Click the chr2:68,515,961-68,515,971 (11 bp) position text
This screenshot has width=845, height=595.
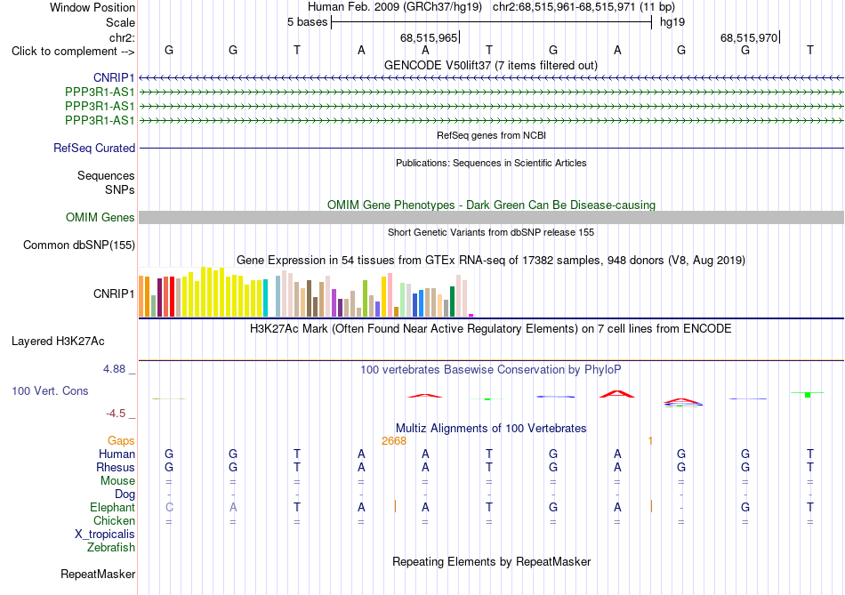583,7
